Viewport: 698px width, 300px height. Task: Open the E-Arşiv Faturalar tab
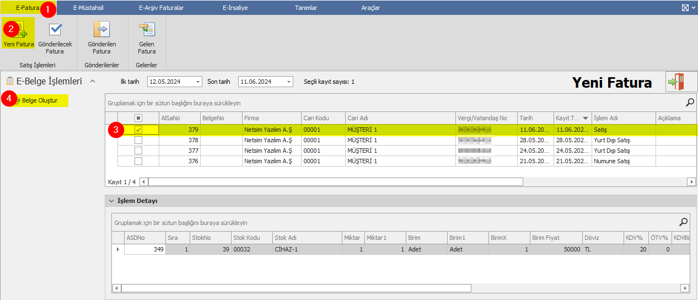click(x=161, y=8)
